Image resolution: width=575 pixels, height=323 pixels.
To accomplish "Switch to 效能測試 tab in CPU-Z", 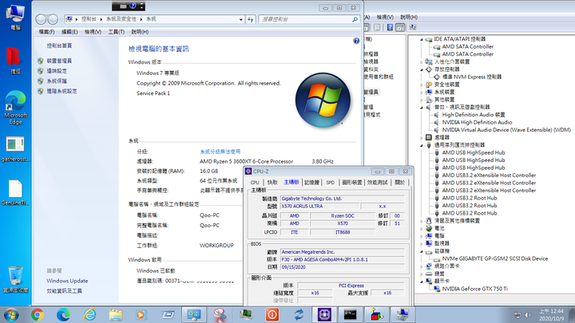I will coord(377,183).
